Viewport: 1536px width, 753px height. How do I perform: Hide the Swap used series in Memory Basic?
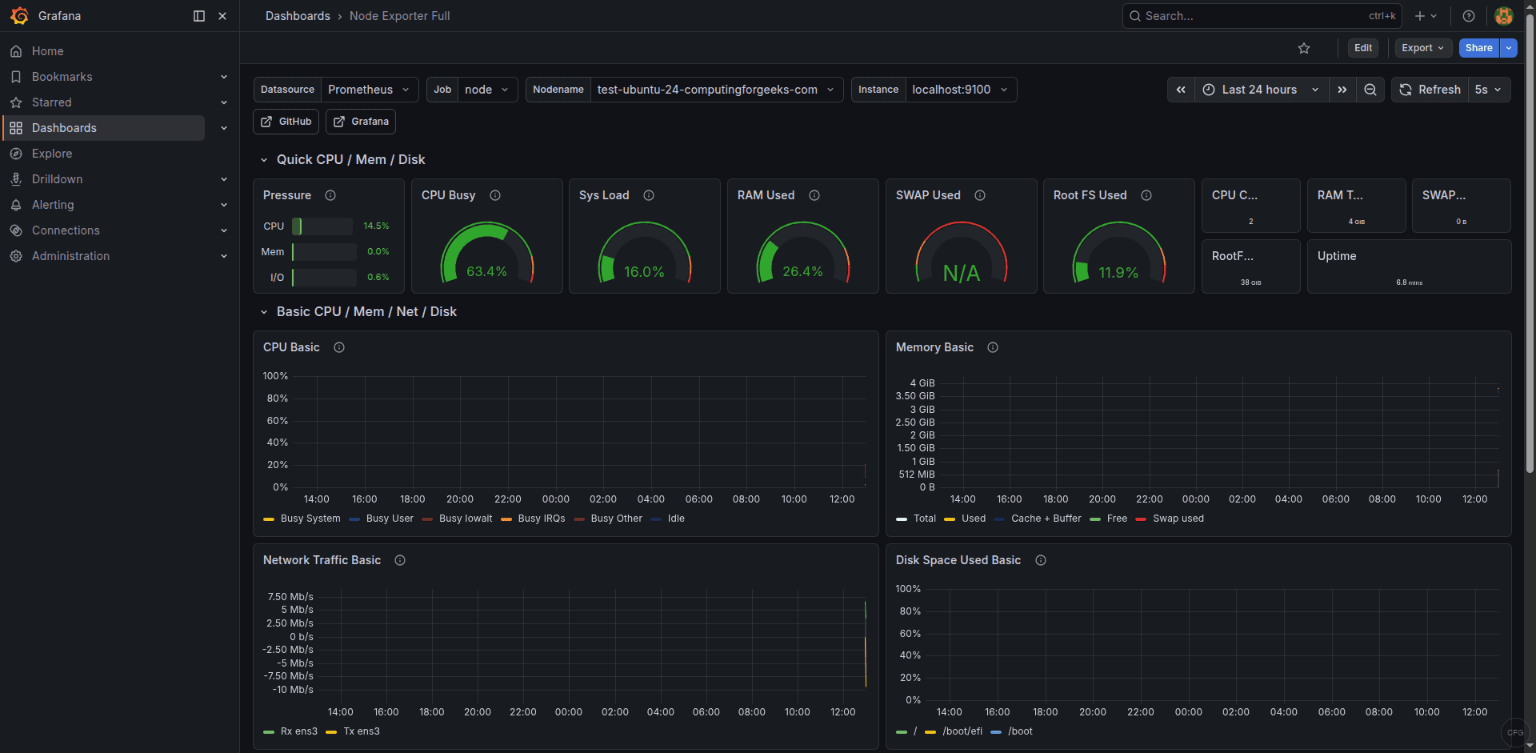coord(1179,519)
